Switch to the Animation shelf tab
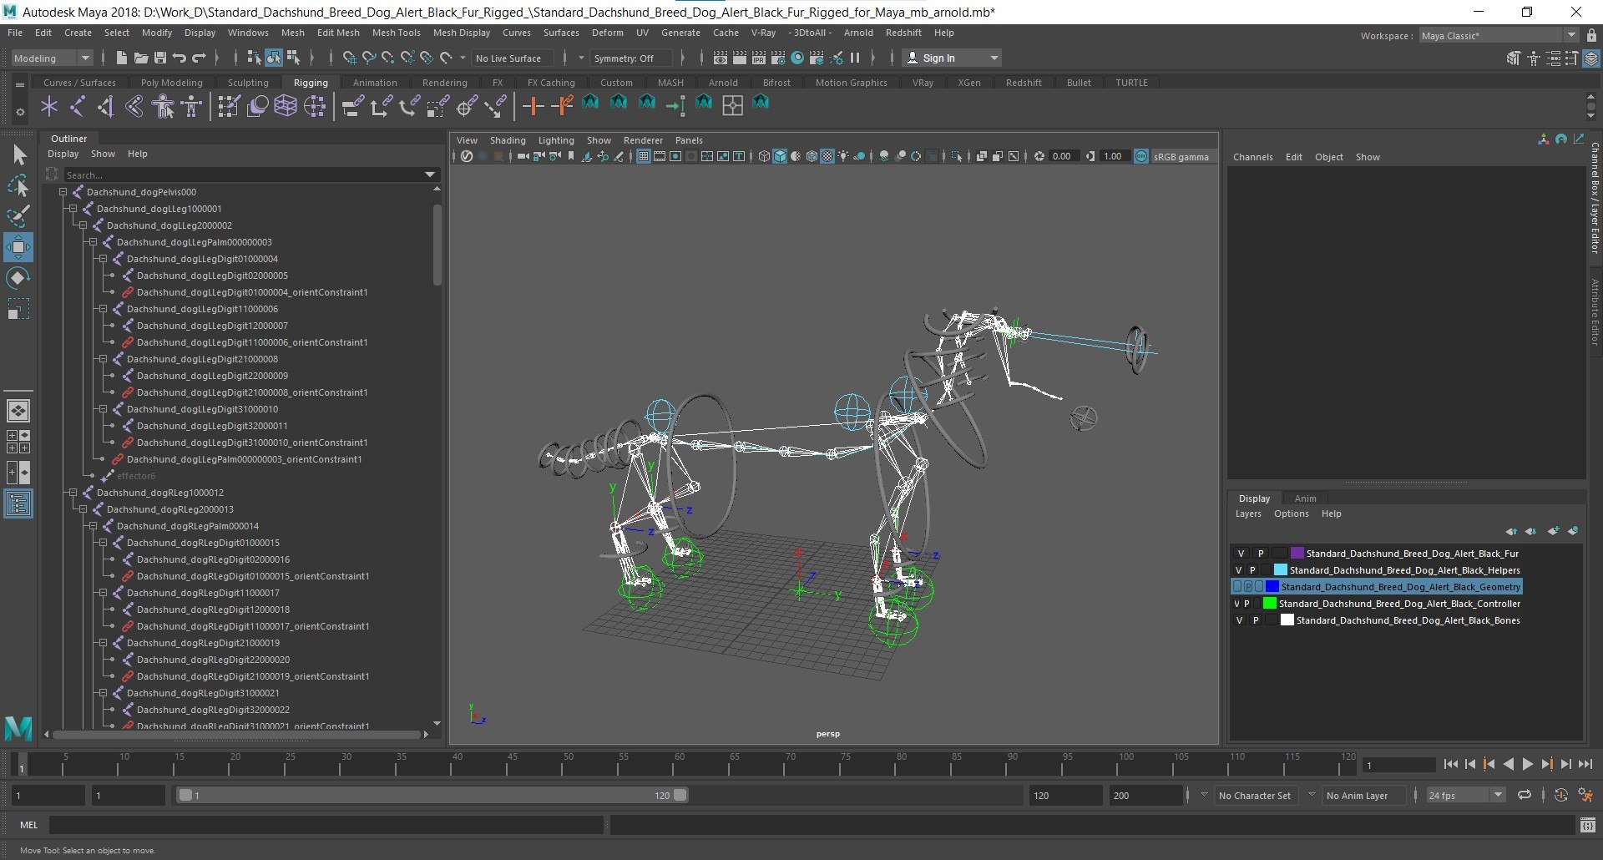The height and width of the screenshot is (860, 1603). (x=375, y=83)
